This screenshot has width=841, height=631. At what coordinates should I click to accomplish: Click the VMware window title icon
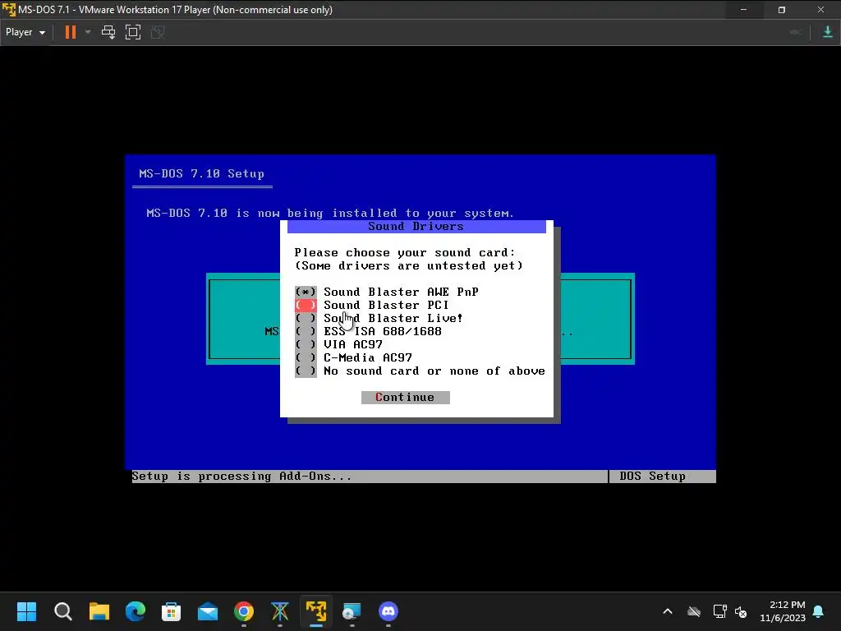pyautogui.click(x=8, y=10)
